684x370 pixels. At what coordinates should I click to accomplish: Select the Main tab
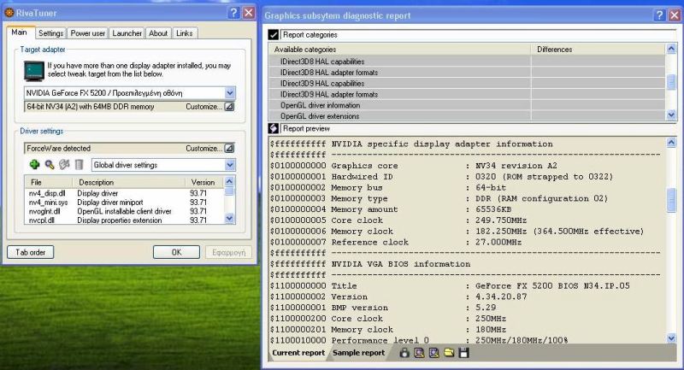click(x=19, y=32)
